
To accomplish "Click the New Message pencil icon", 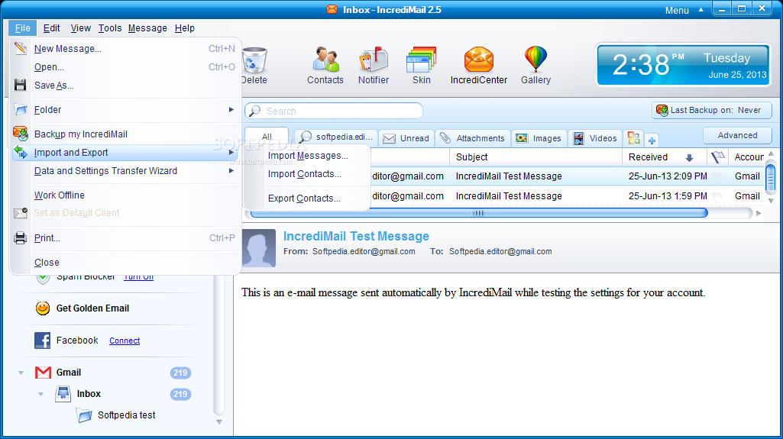I will [21, 48].
